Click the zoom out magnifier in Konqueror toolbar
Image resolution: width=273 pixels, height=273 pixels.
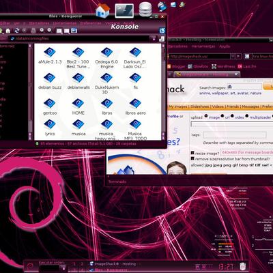(49, 30)
